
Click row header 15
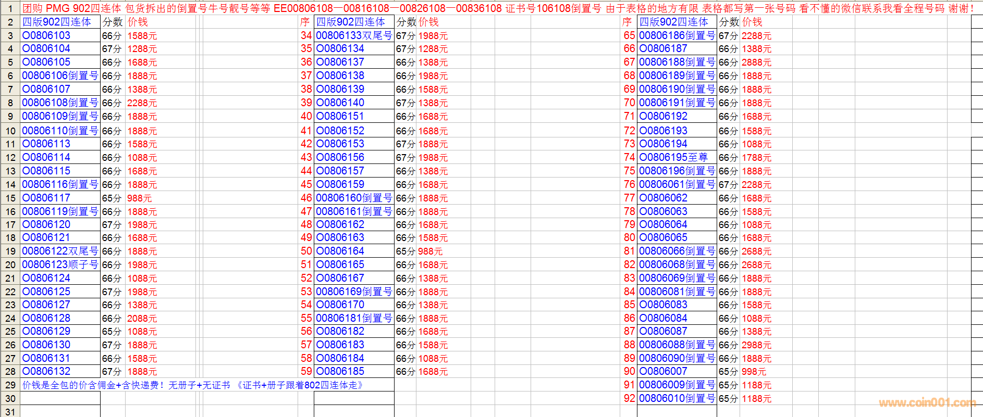click(x=10, y=198)
